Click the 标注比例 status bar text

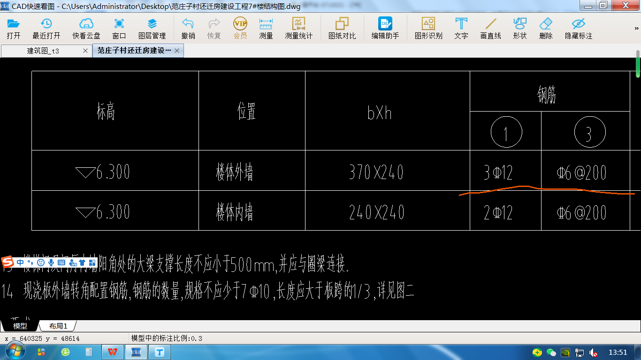tap(167, 338)
